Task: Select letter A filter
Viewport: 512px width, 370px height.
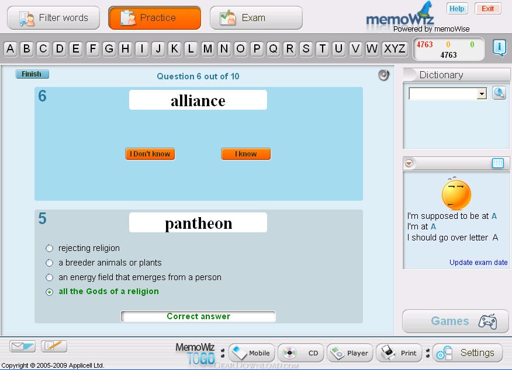Action: coord(10,48)
